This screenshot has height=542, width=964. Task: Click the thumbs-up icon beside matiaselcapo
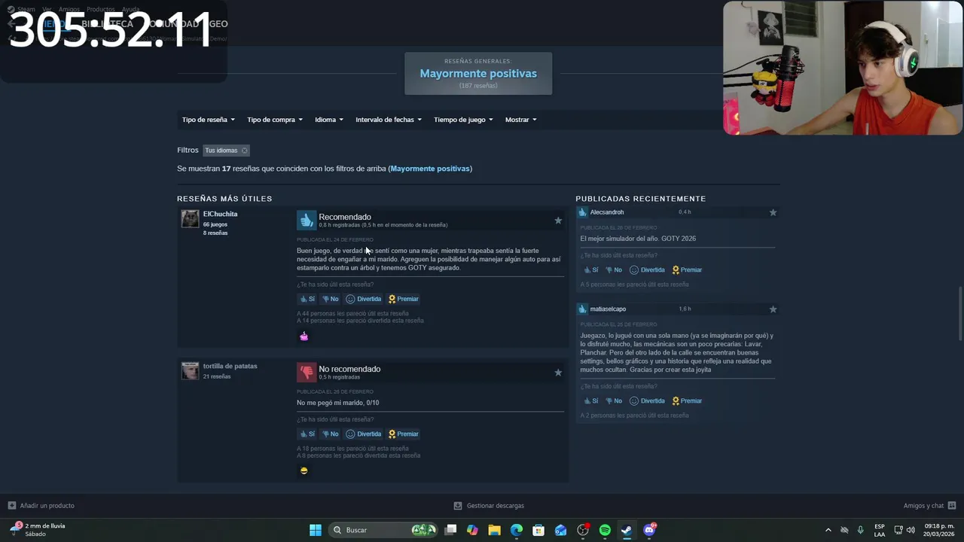tap(582, 309)
